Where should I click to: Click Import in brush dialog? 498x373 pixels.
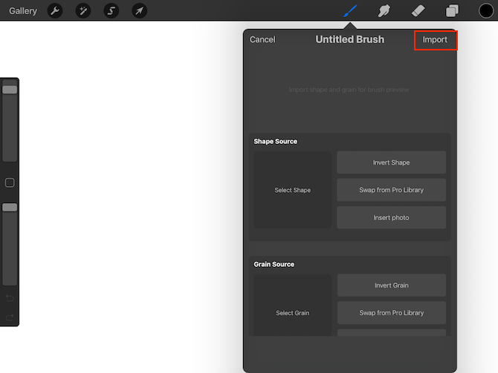click(x=435, y=39)
